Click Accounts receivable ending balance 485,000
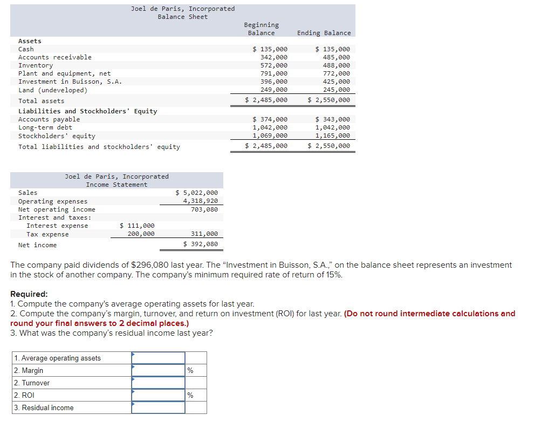Screen dimensions: 555x428 (336, 57)
